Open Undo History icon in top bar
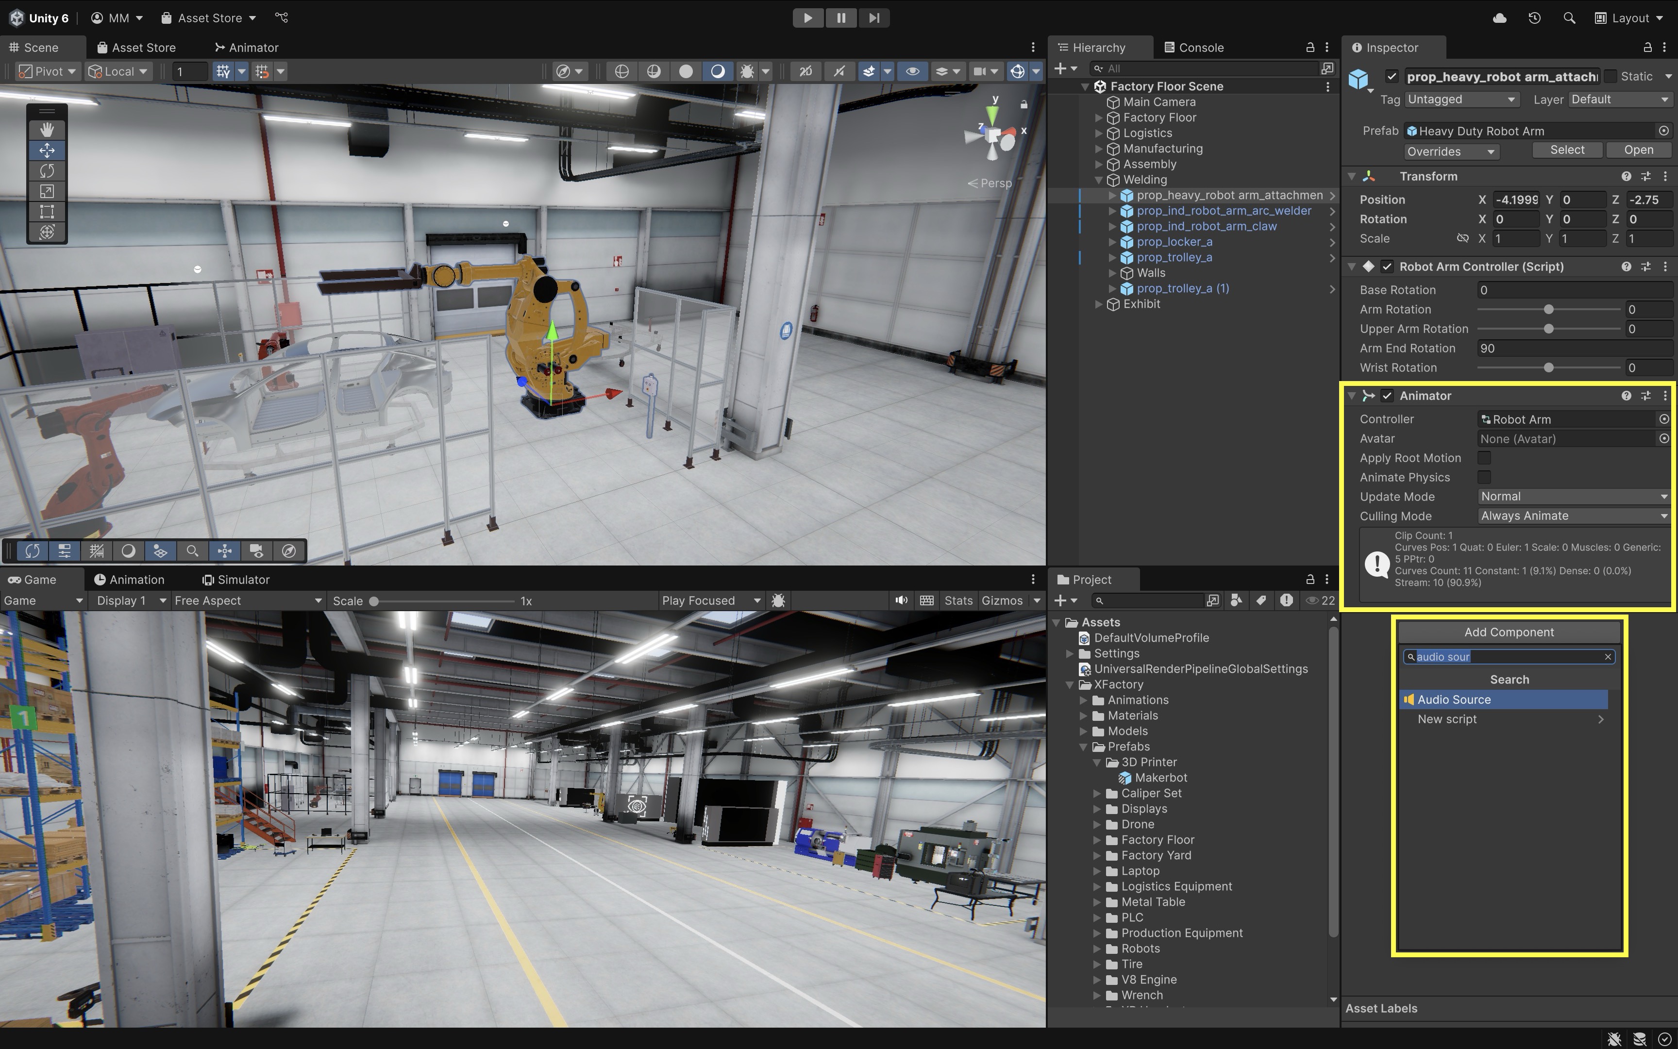1678x1049 pixels. coord(1534,18)
